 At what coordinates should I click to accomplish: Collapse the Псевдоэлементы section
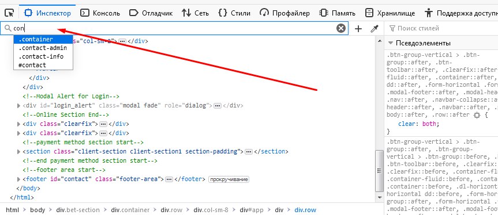pyautogui.click(x=390, y=43)
